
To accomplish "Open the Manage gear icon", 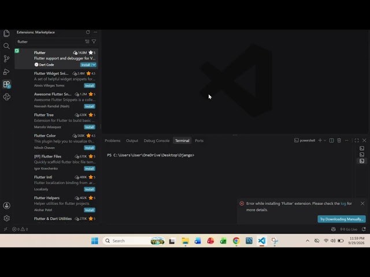I will 6,218.
